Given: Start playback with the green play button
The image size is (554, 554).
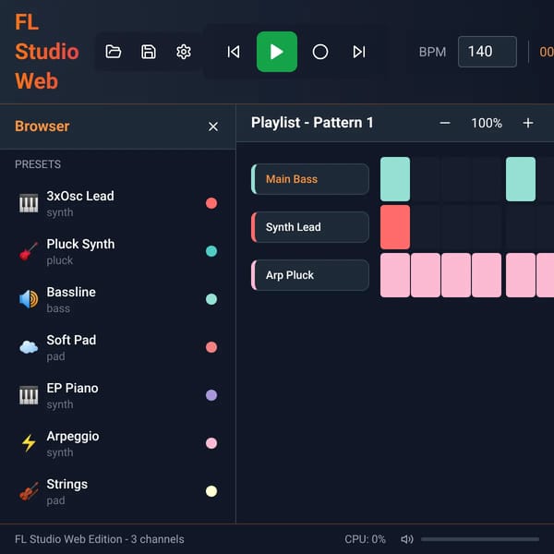Looking at the screenshot, I should 277,52.
